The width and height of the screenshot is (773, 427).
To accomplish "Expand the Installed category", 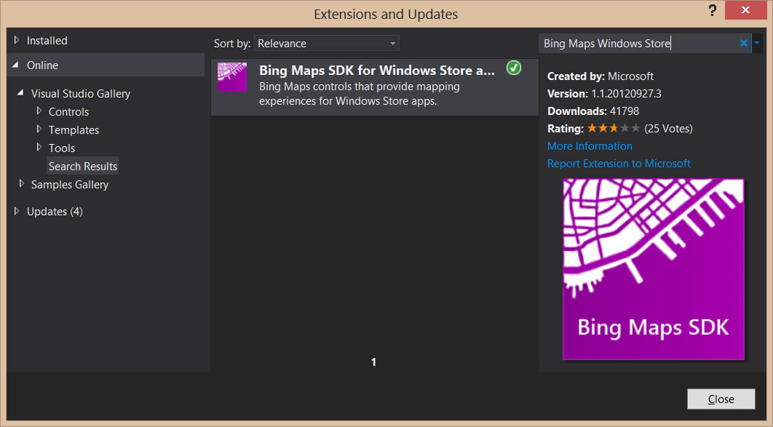I will (16, 41).
